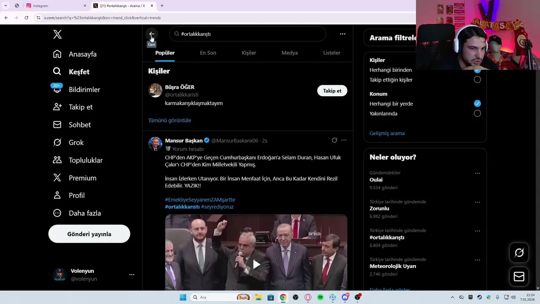Click Gönderi yayınla button
The height and width of the screenshot is (304, 540).
(89, 234)
